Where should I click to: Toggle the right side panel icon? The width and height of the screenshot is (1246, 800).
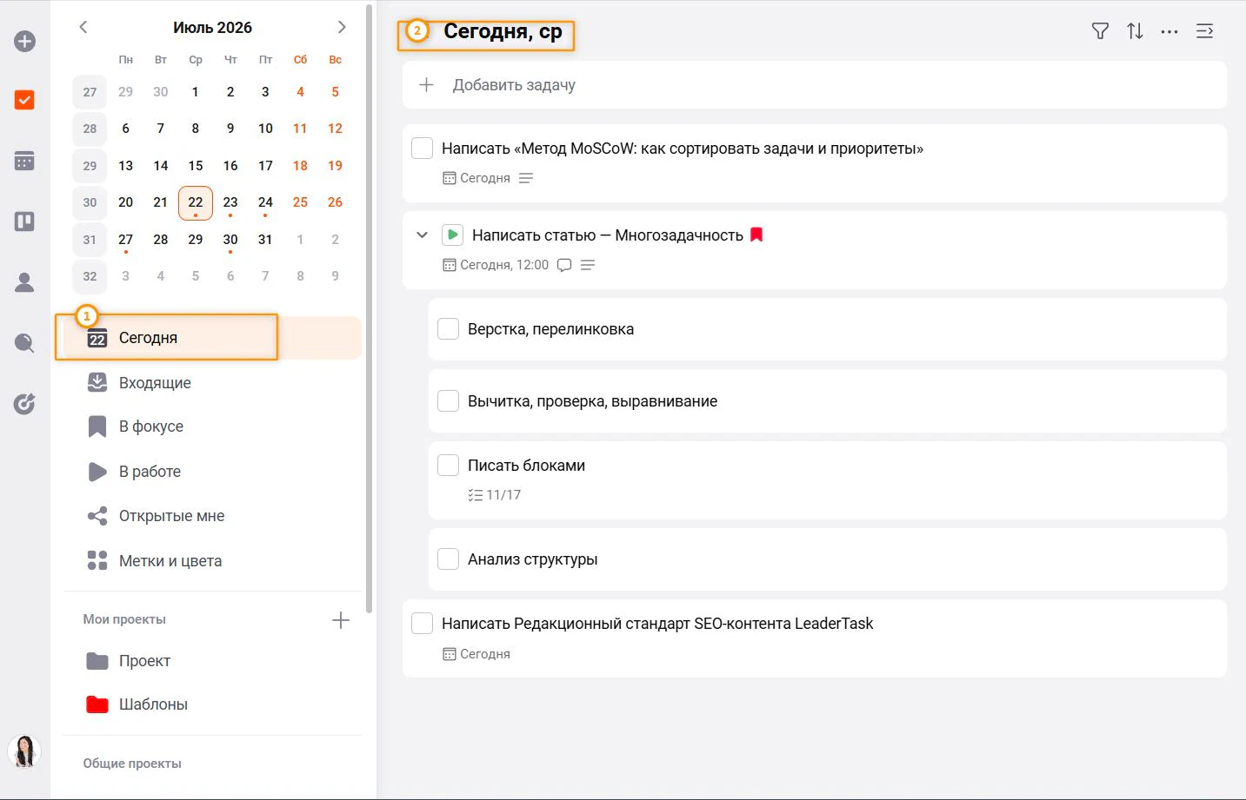[1204, 31]
